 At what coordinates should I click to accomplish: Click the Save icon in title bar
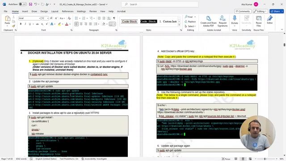point(30,4)
